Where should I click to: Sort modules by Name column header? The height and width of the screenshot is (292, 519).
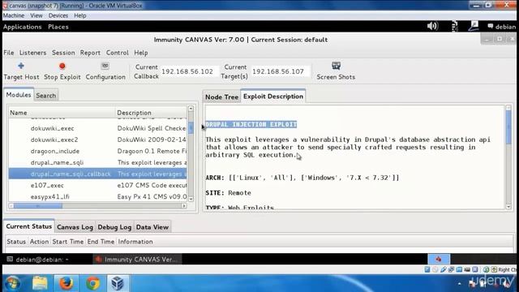click(62, 113)
